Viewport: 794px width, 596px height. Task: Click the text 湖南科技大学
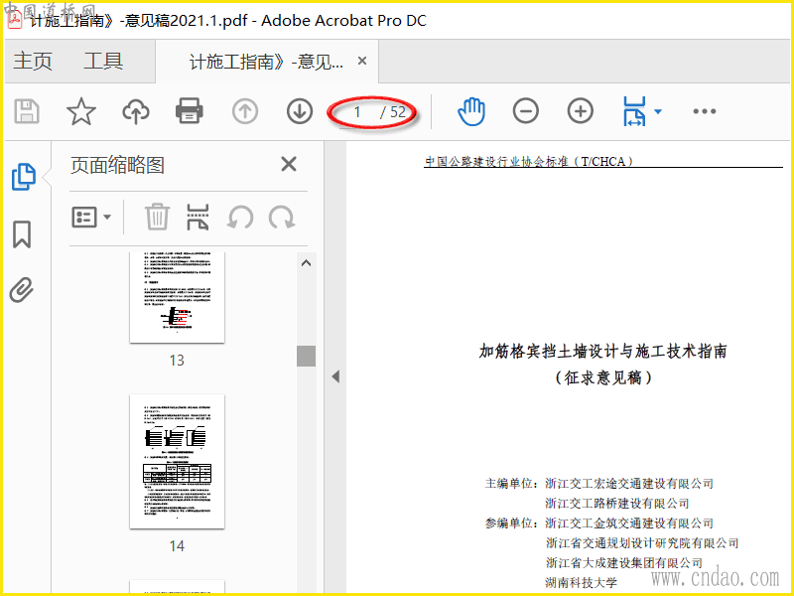click(x=582, y=583)
